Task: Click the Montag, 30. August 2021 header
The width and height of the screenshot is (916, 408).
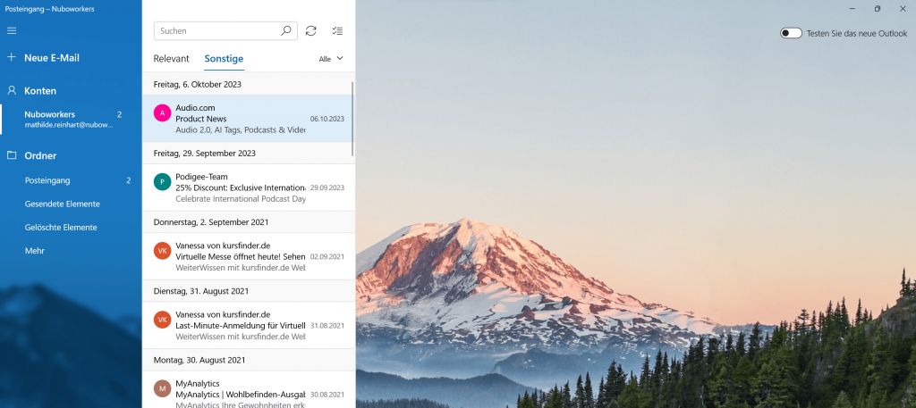Action: click(199, 360)
